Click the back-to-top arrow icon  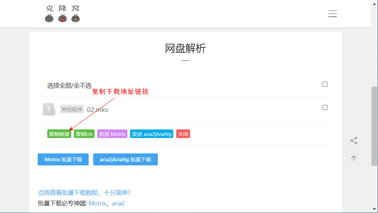coord(354,158)
